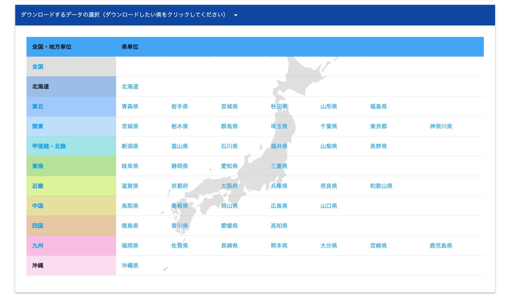Click the 新潟県 link
The width and height of the screenshot is (515, 297).
[130, 146]
